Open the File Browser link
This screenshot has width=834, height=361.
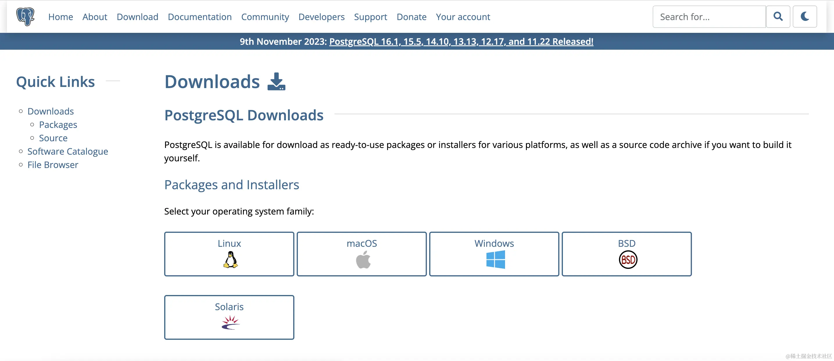(x=53, y=165)
